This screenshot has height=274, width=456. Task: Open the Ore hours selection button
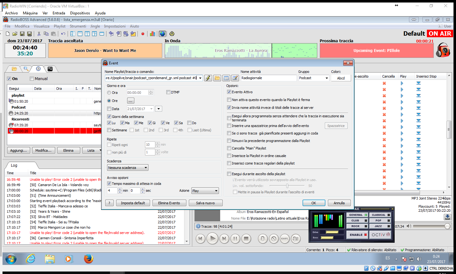131,101
